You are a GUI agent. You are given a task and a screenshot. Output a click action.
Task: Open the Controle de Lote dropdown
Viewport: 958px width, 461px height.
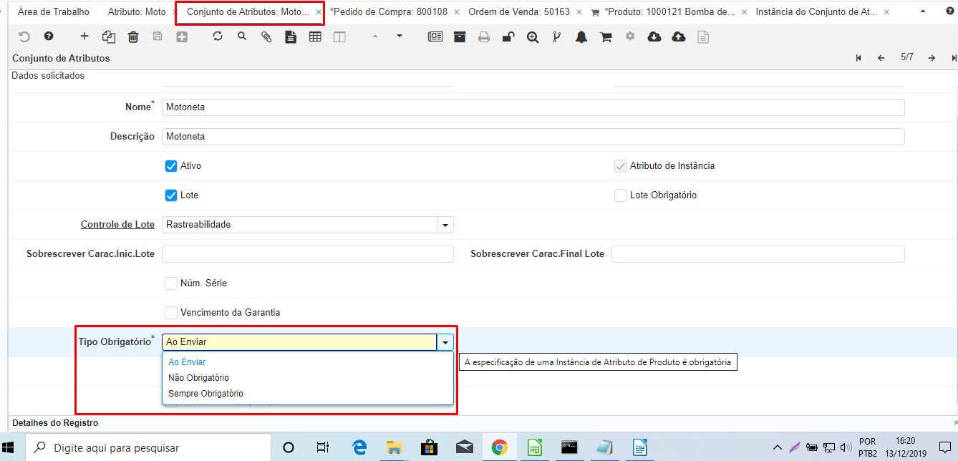(445, 225)
